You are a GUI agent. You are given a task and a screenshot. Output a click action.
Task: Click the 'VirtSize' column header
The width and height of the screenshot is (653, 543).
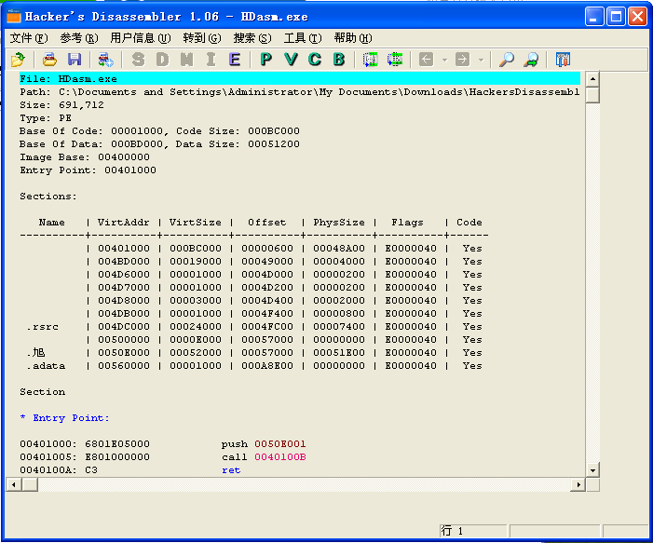[x=196, y=223]
